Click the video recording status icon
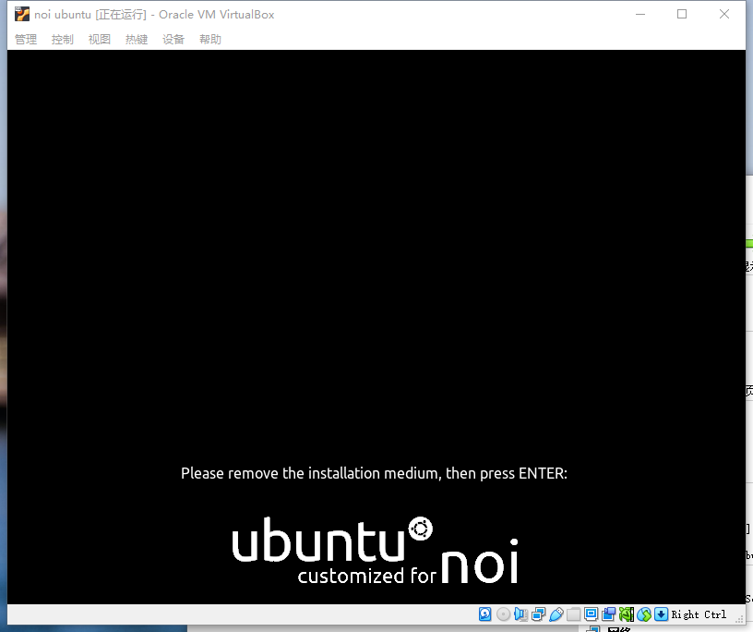 coord(608,614)
